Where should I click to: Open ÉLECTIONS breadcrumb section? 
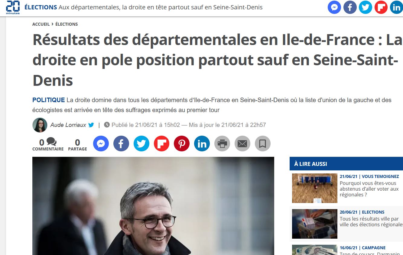67,24
